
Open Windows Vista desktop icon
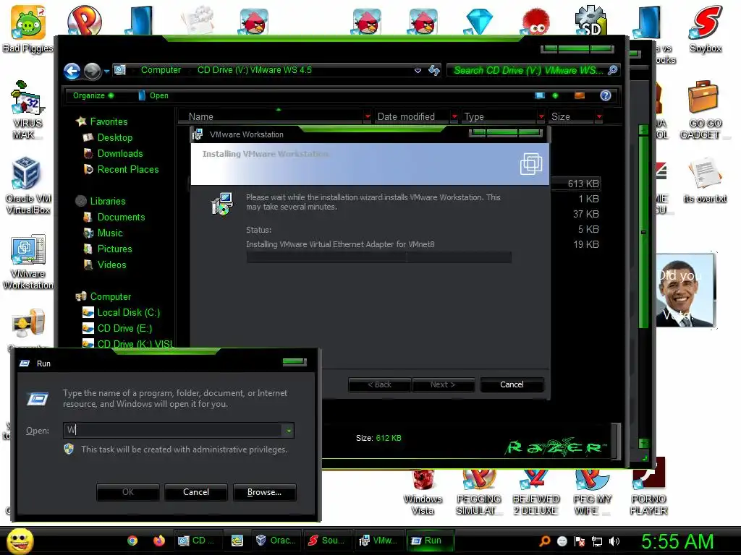pos(423,493)
